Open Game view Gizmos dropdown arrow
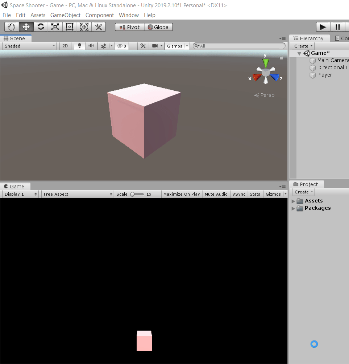This screenshot has height=364, width=349. tap(286, 194)
